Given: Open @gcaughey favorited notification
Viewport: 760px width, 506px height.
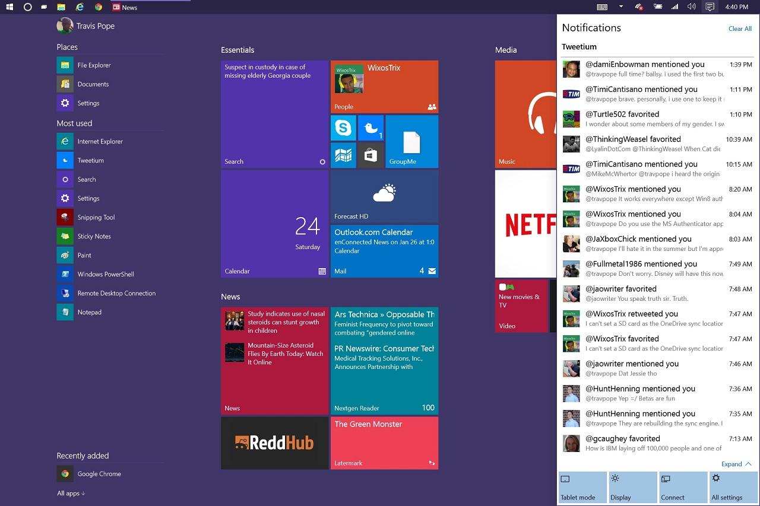Looking at the screenshot, I should click(657, 443).
